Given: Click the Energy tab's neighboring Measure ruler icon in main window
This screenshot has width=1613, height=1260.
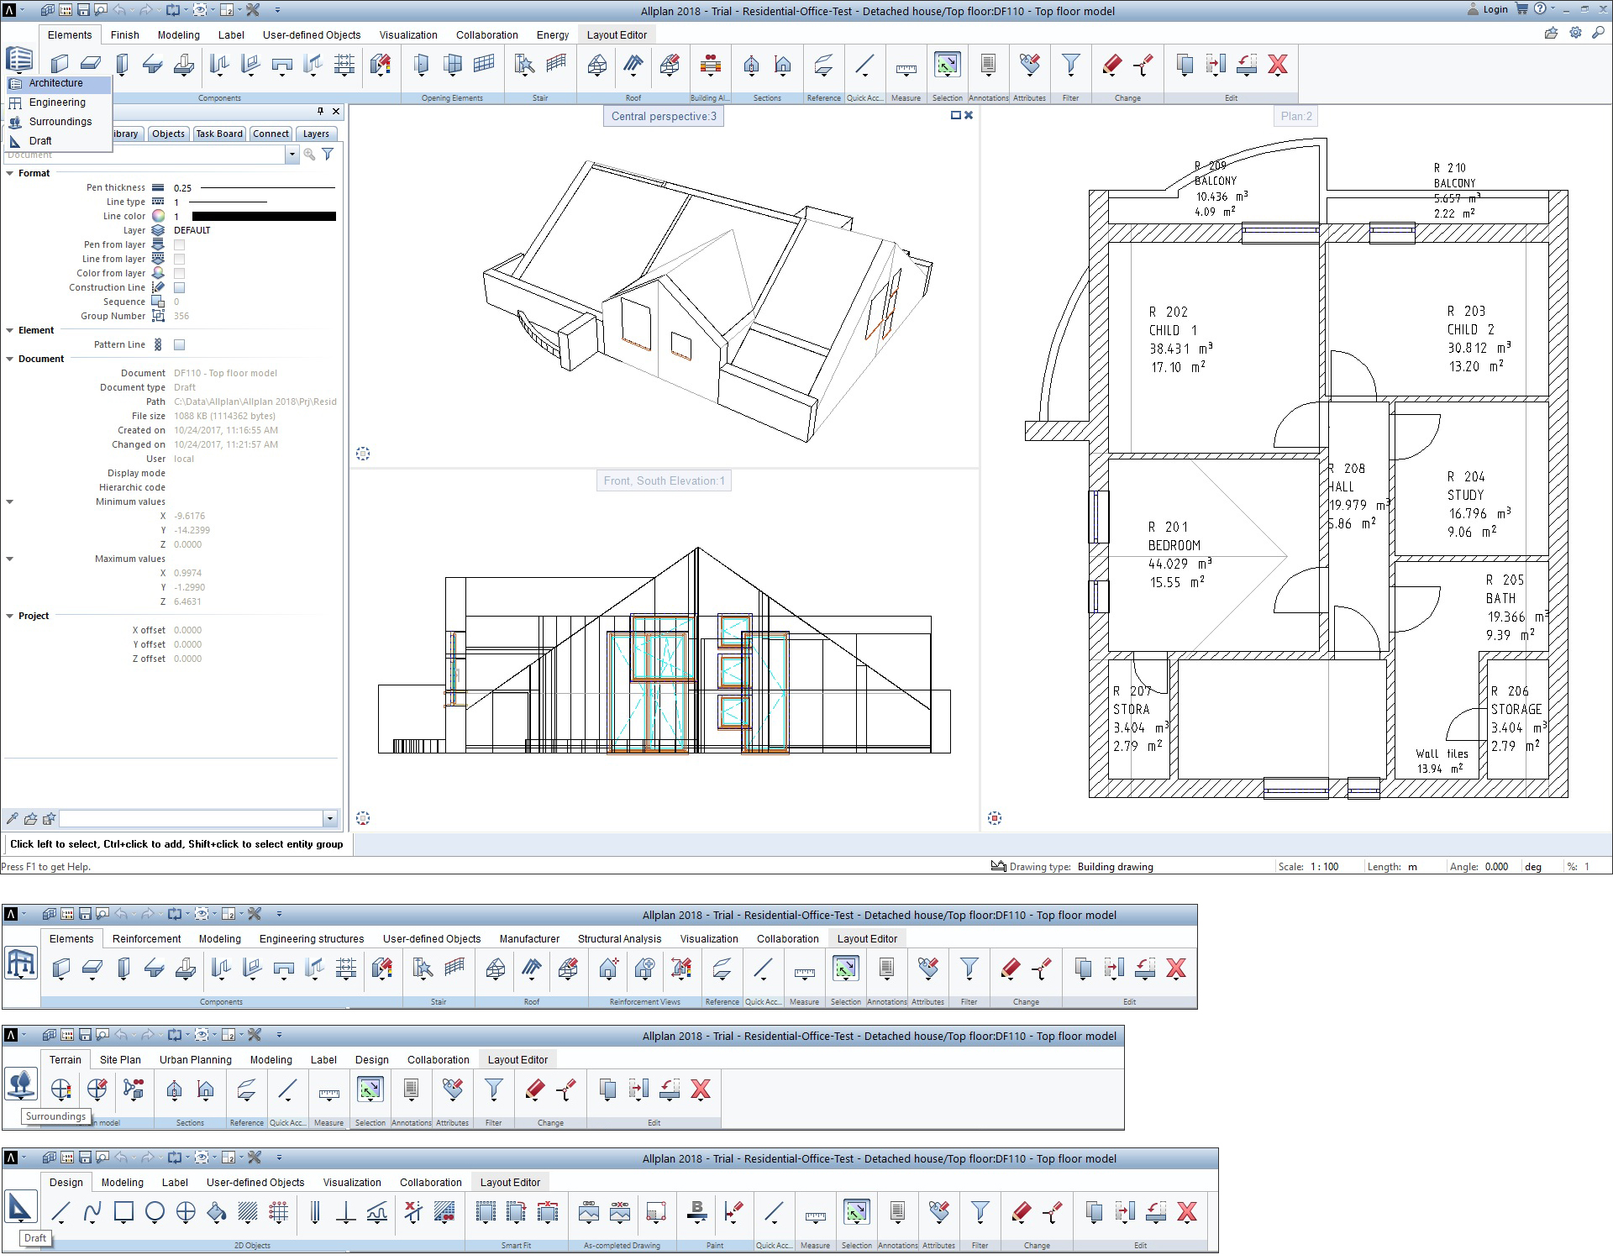Looking at the screenshot, I should point(906,67).
